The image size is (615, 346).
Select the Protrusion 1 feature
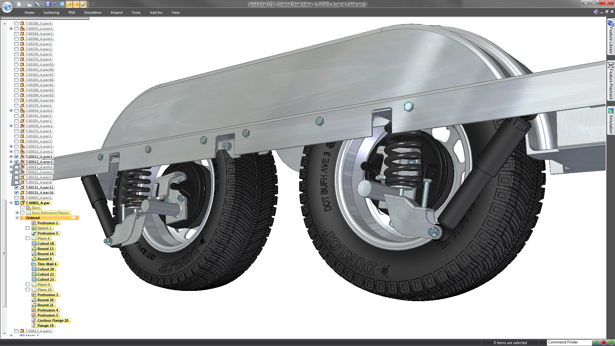(46, 223)
